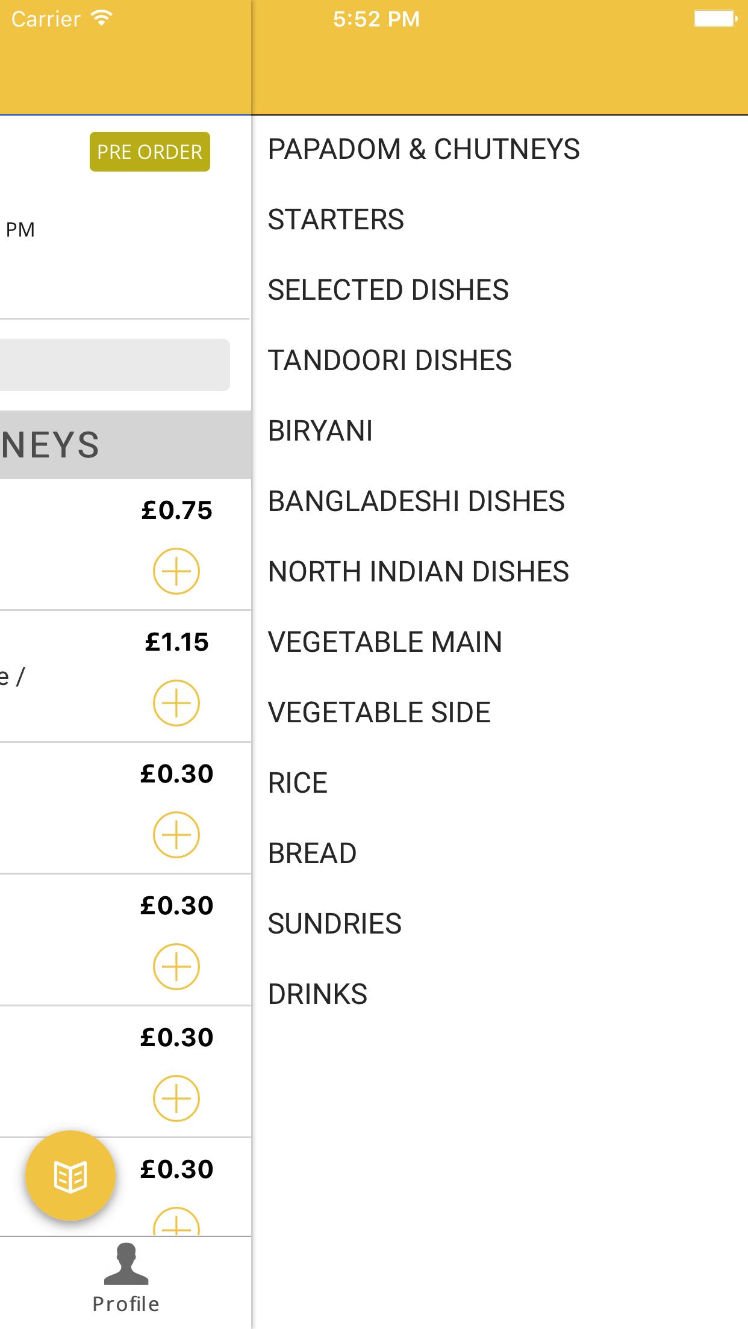
Task: Select the BIRYANI category
Action: [x=320, y=431]
